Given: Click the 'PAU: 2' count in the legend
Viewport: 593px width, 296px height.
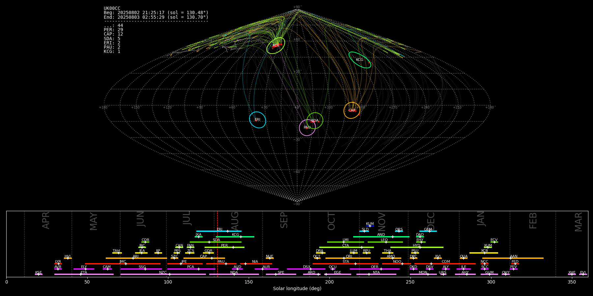Looking at the screenshot, I should click(112, 47).
